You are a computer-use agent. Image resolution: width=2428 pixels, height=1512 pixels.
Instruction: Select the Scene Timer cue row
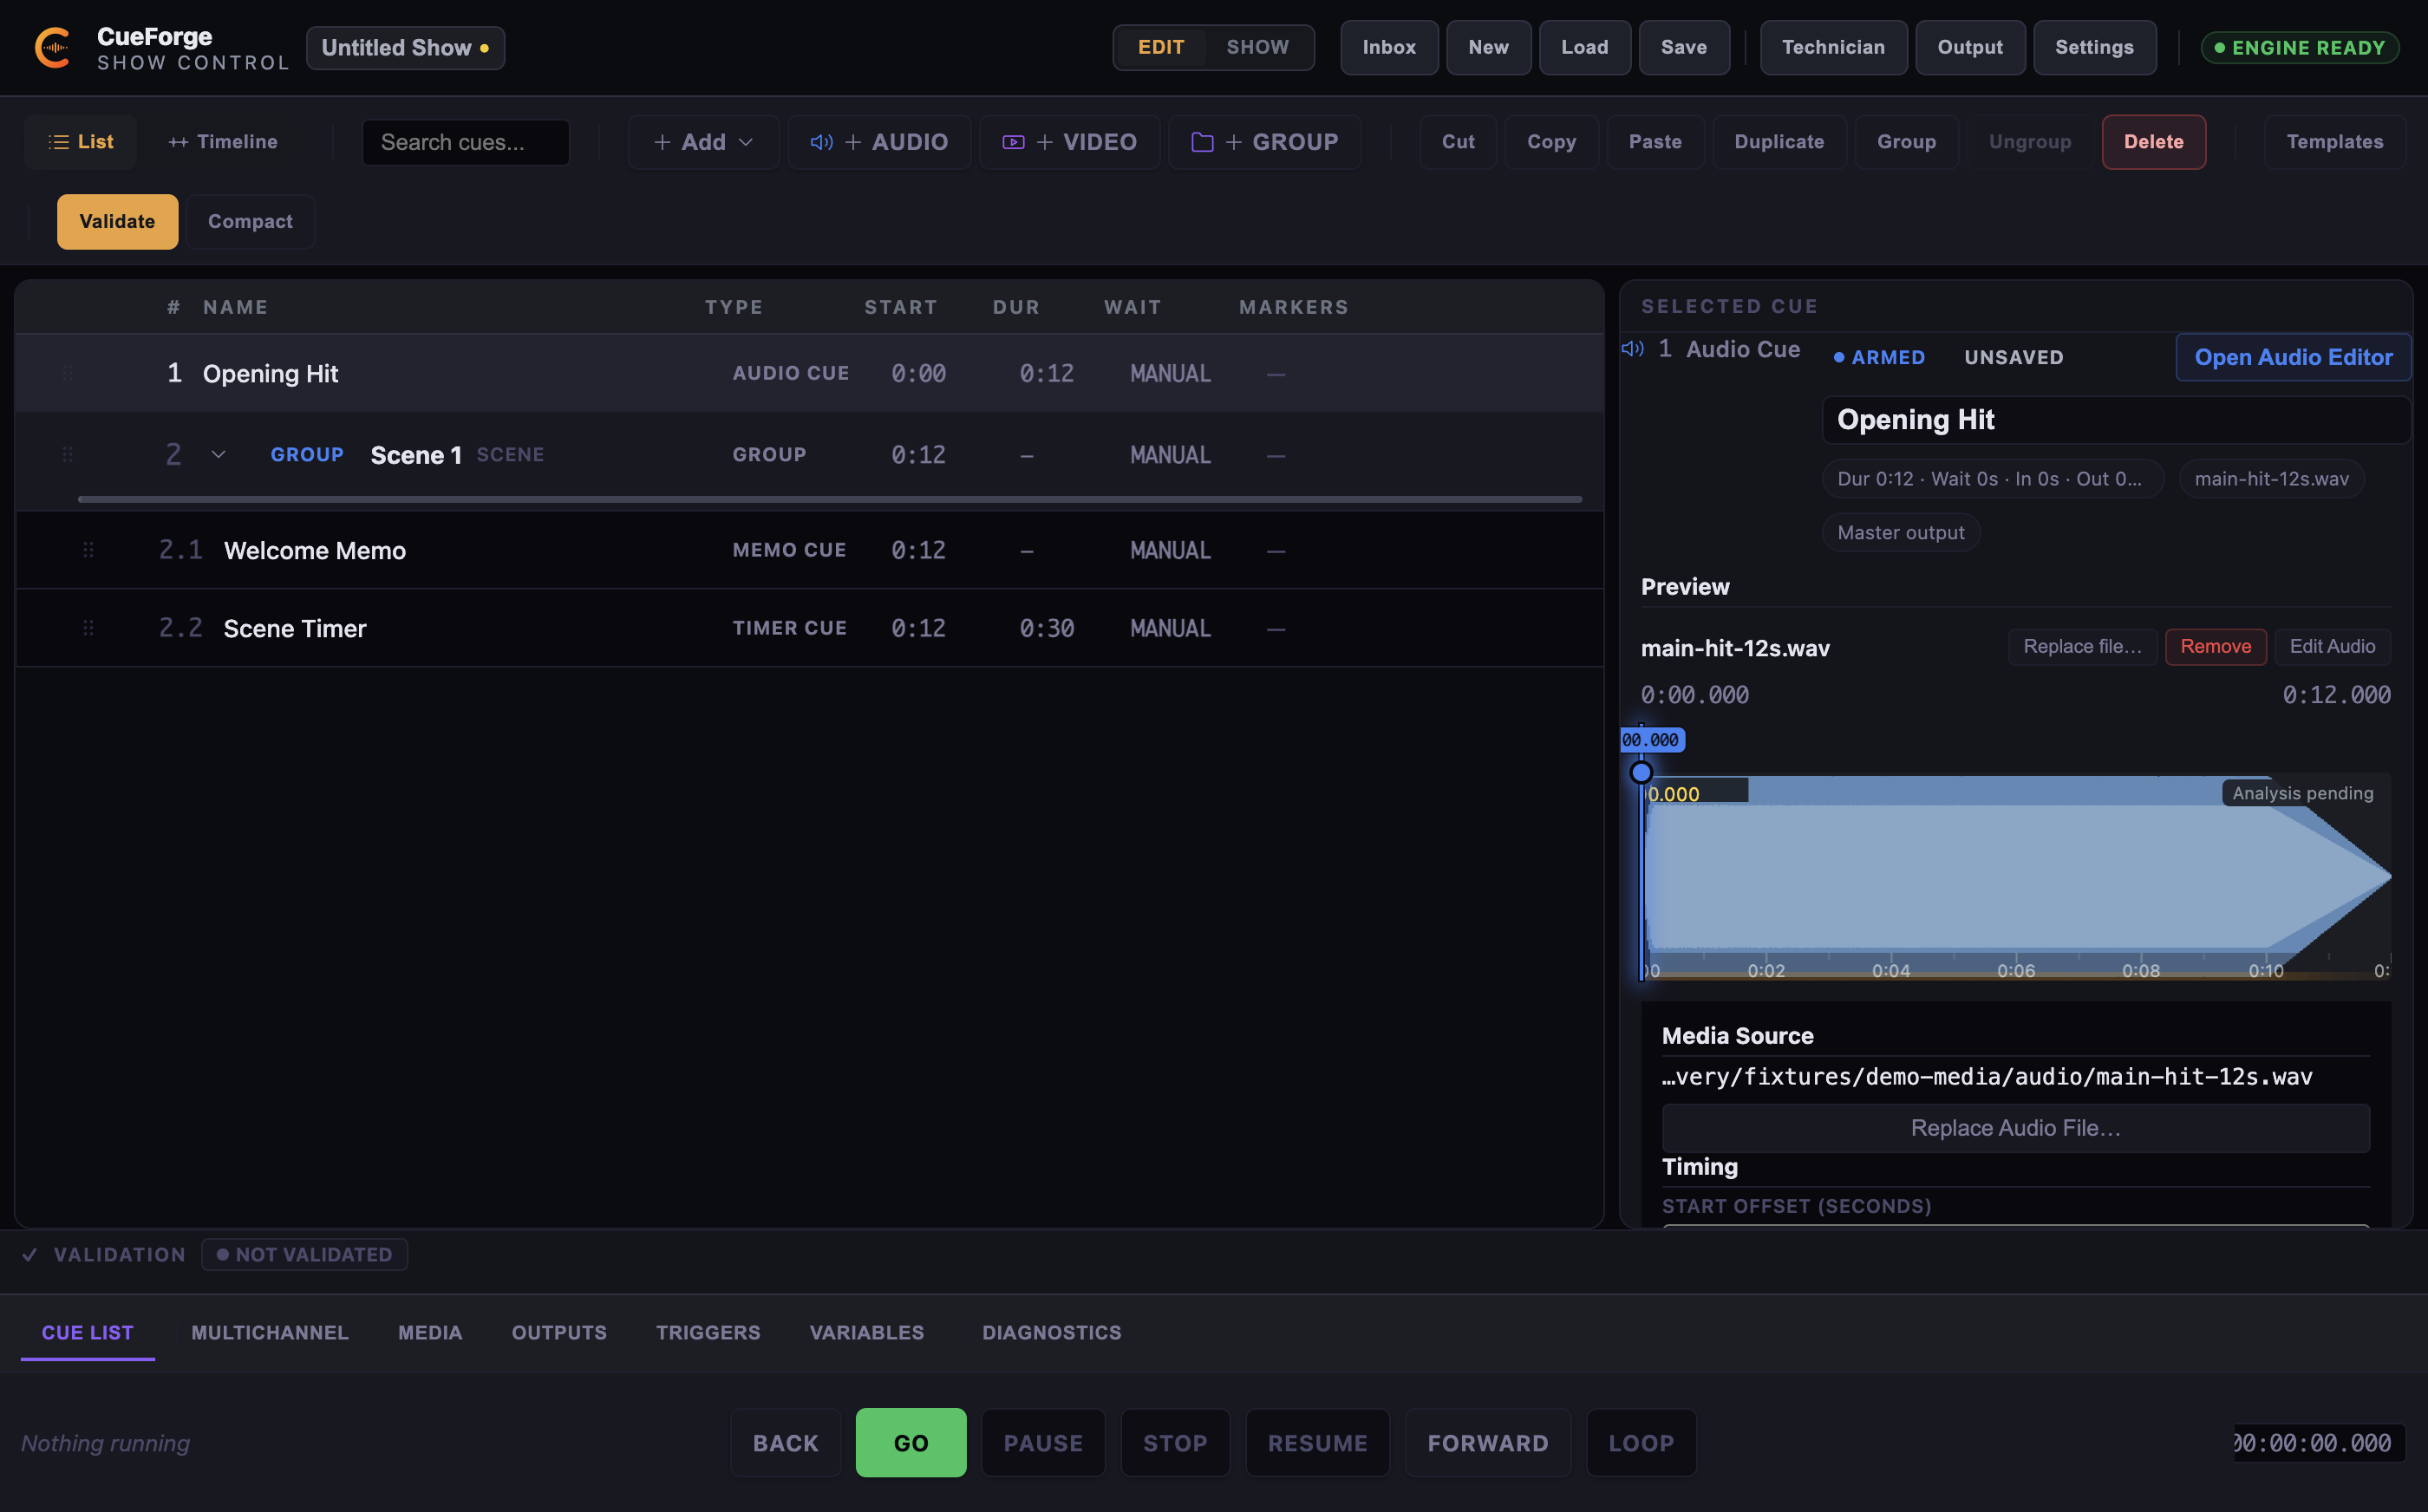pos(810,628)
